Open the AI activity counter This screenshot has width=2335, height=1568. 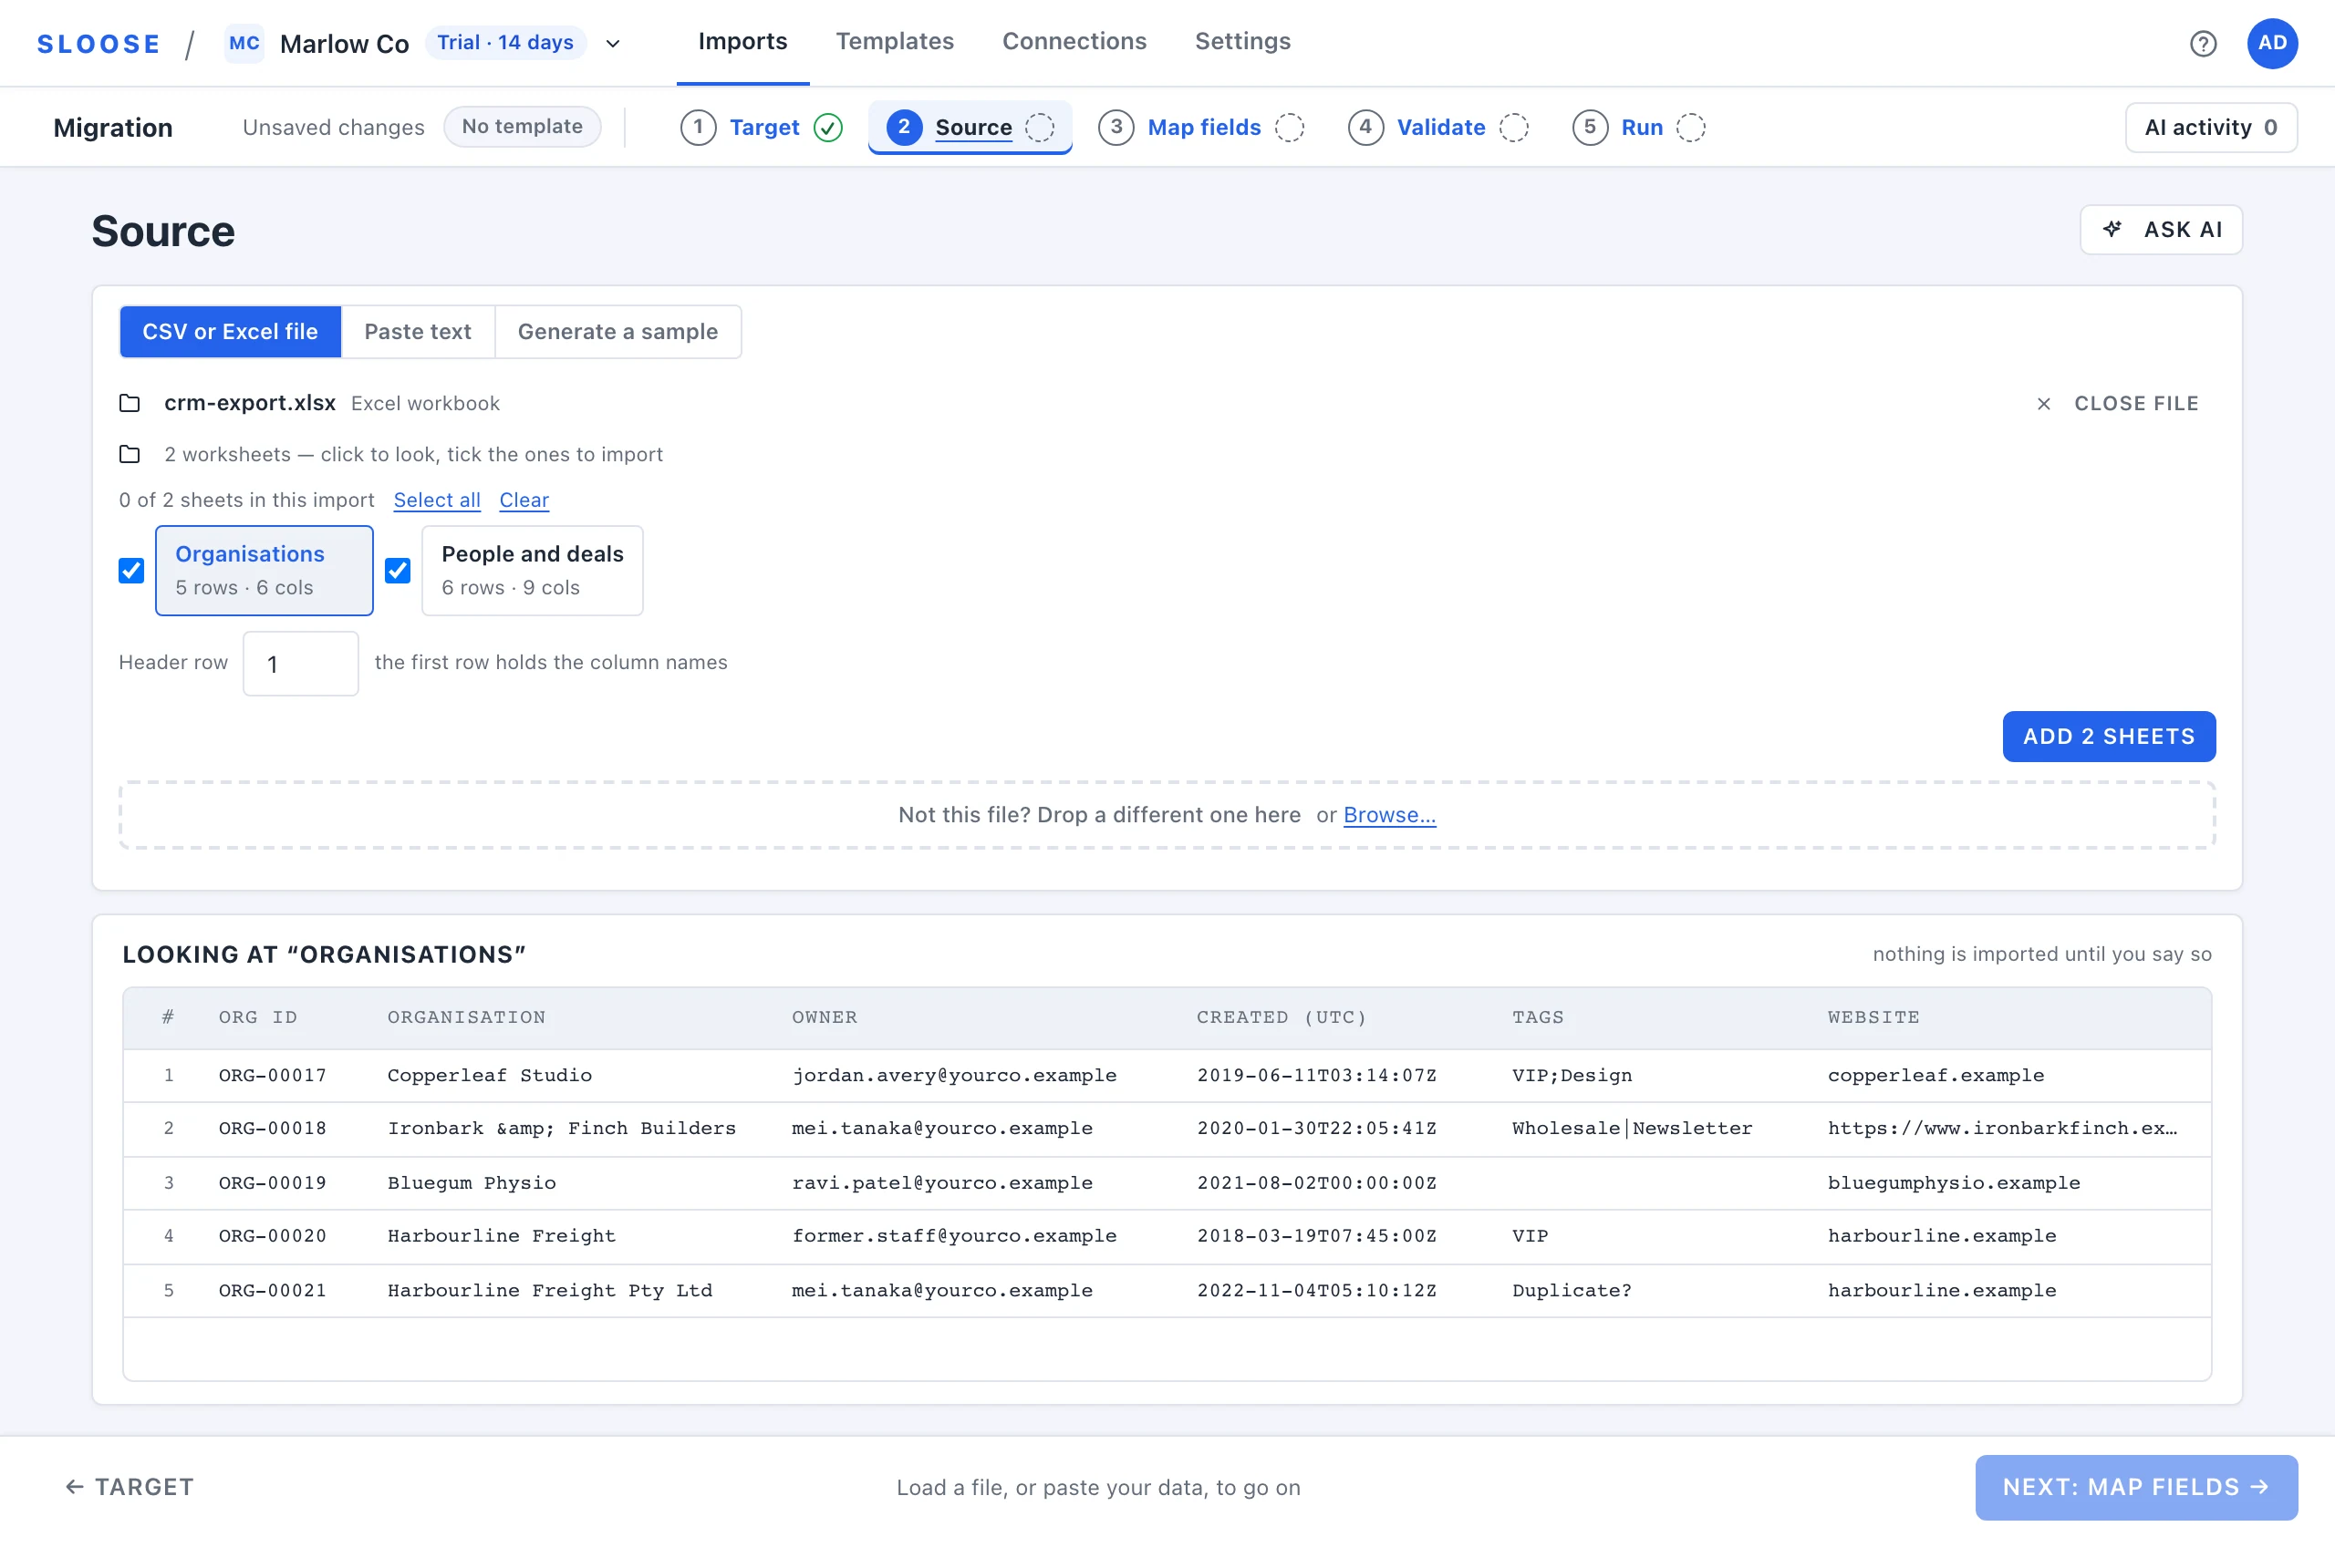(x=2211, y=127)
